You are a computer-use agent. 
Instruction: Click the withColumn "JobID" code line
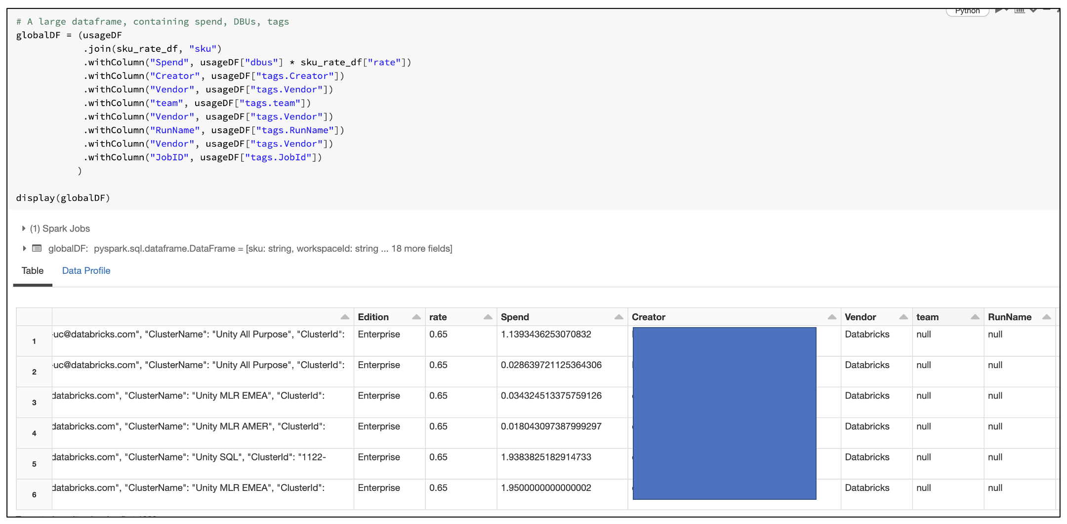pos(203,157)
